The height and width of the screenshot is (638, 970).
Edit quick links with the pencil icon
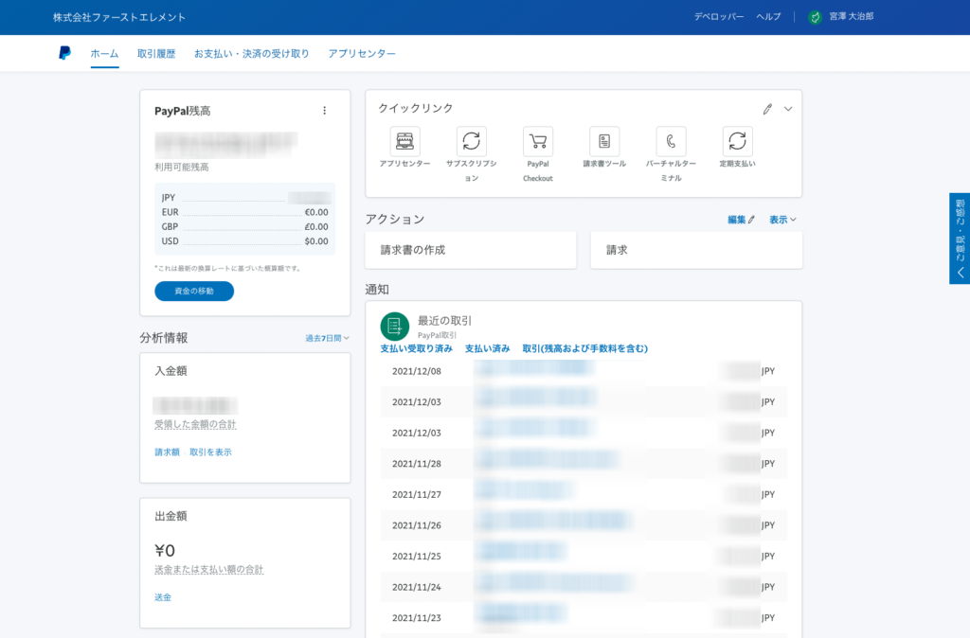[767, 109]
